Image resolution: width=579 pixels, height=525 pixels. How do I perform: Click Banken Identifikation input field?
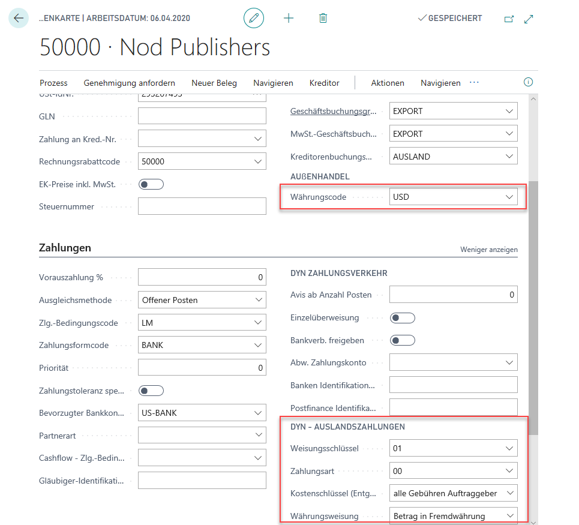(454, 385)
